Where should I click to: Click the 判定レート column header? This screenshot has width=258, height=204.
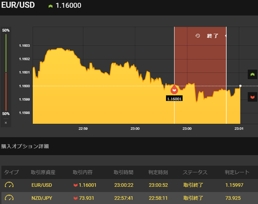237,172
